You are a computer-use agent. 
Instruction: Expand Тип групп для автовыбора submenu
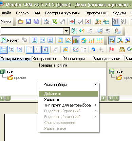[x=68, y=105]
